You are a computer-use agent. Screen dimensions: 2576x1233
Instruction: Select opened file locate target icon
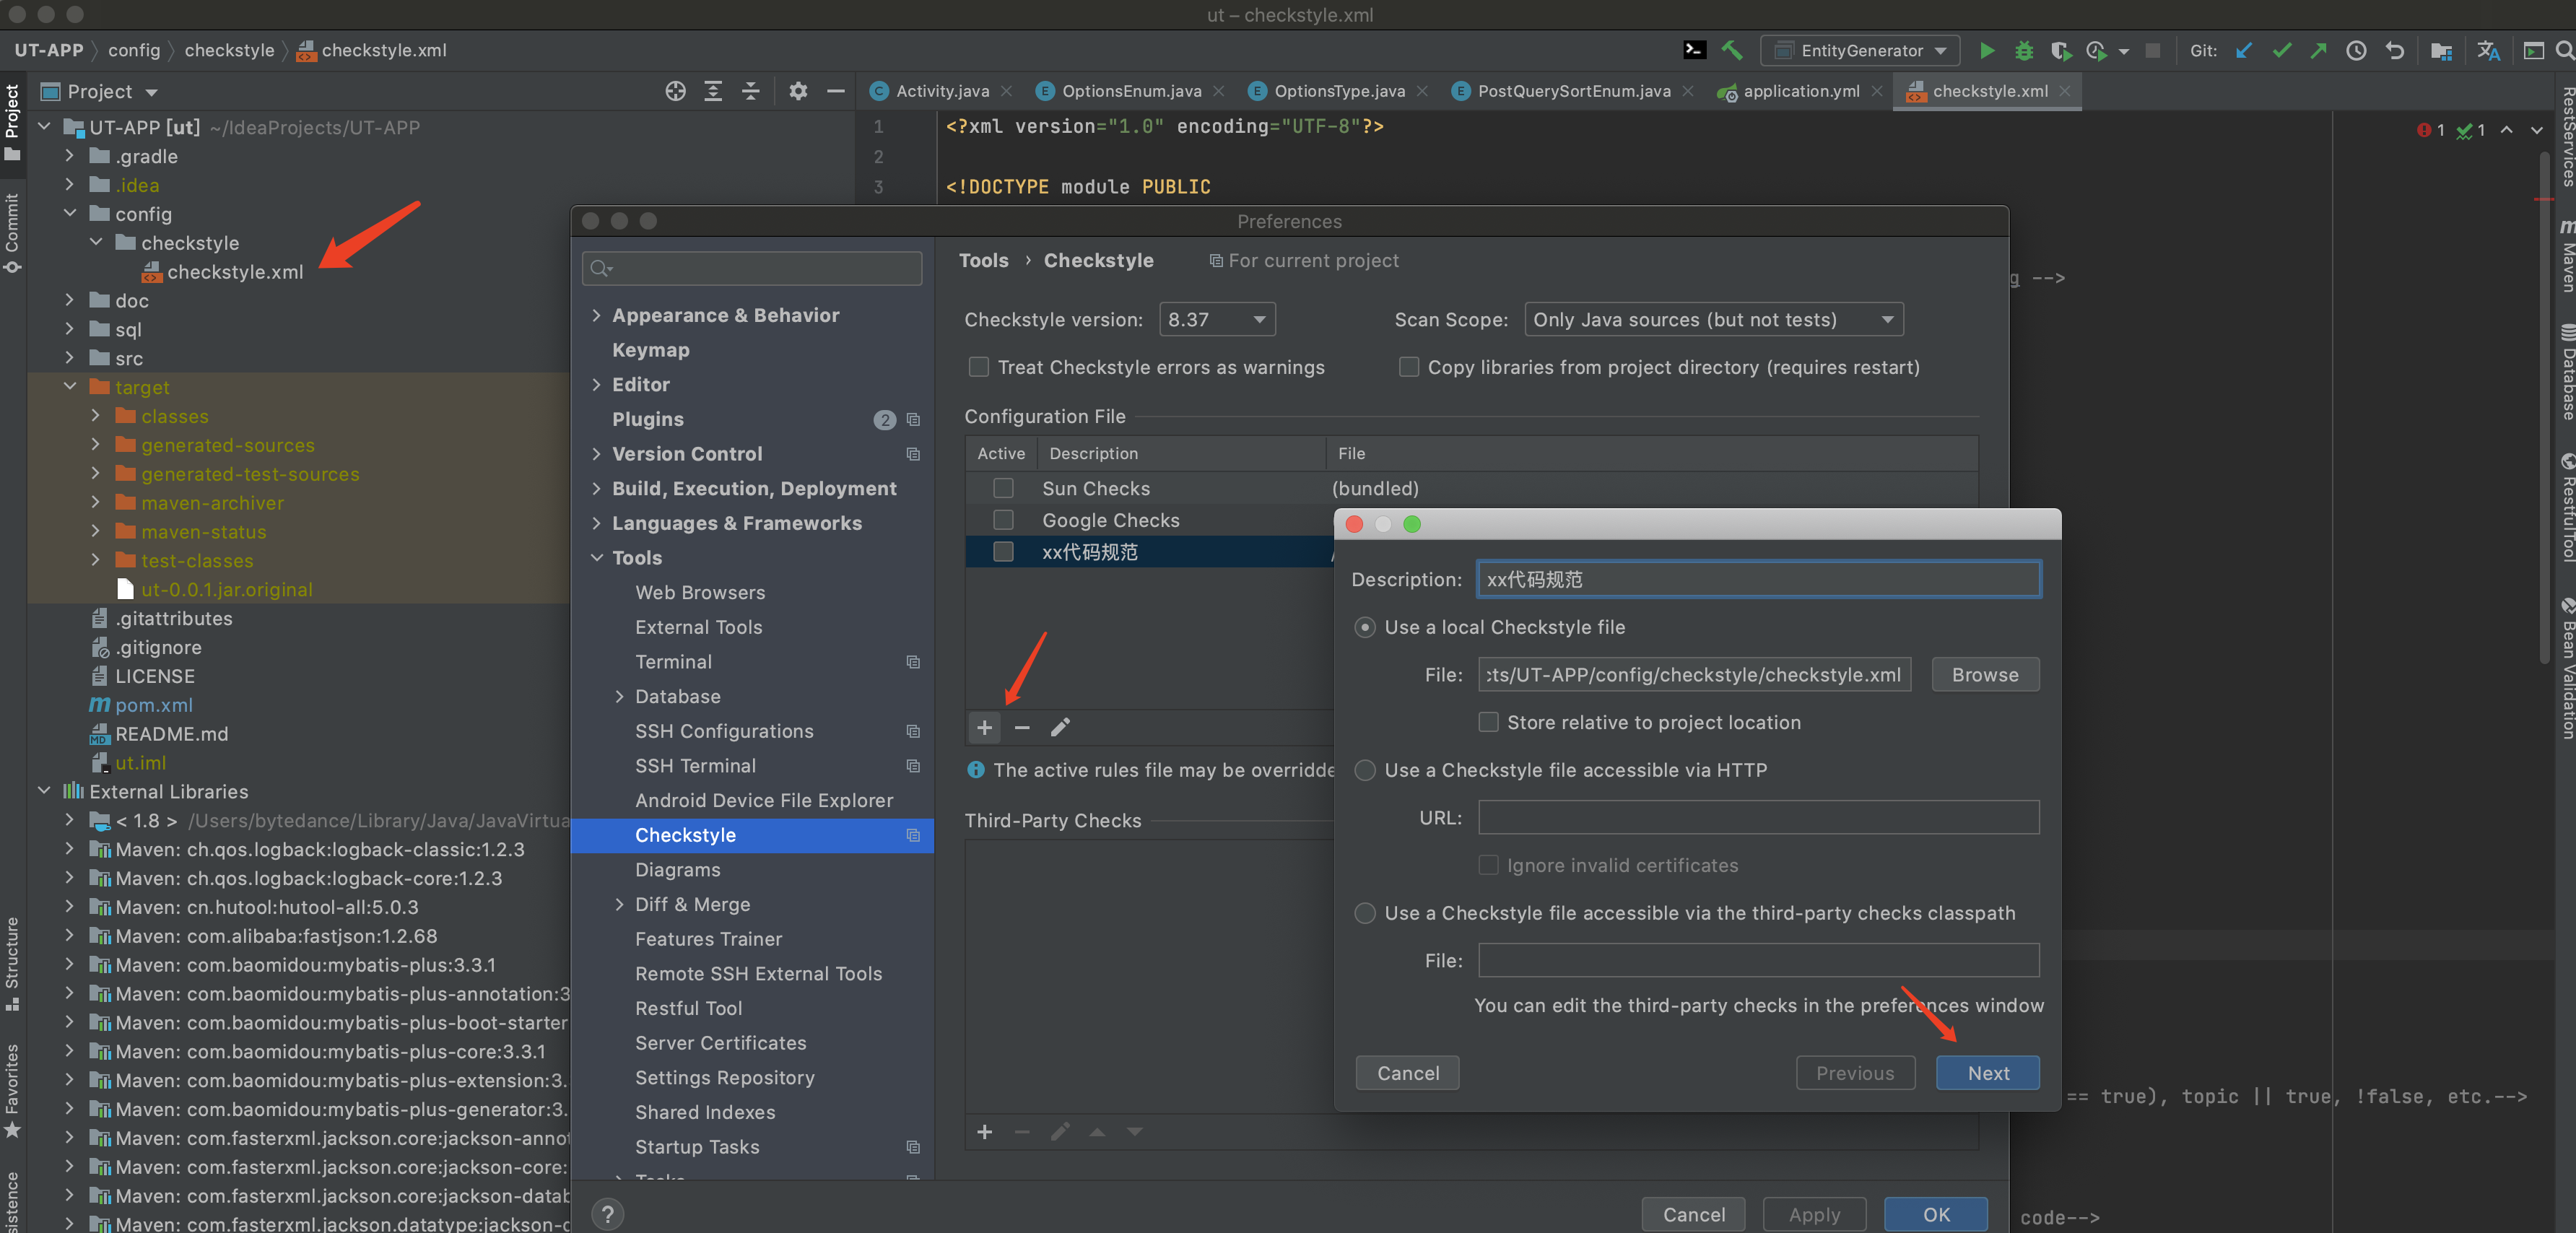676,91
